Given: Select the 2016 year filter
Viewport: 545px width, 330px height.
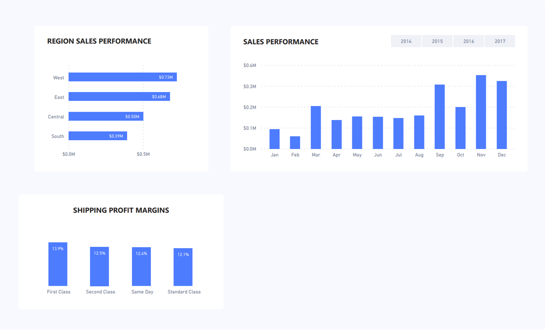Looking at the screenshot, I should pos(469,41).
